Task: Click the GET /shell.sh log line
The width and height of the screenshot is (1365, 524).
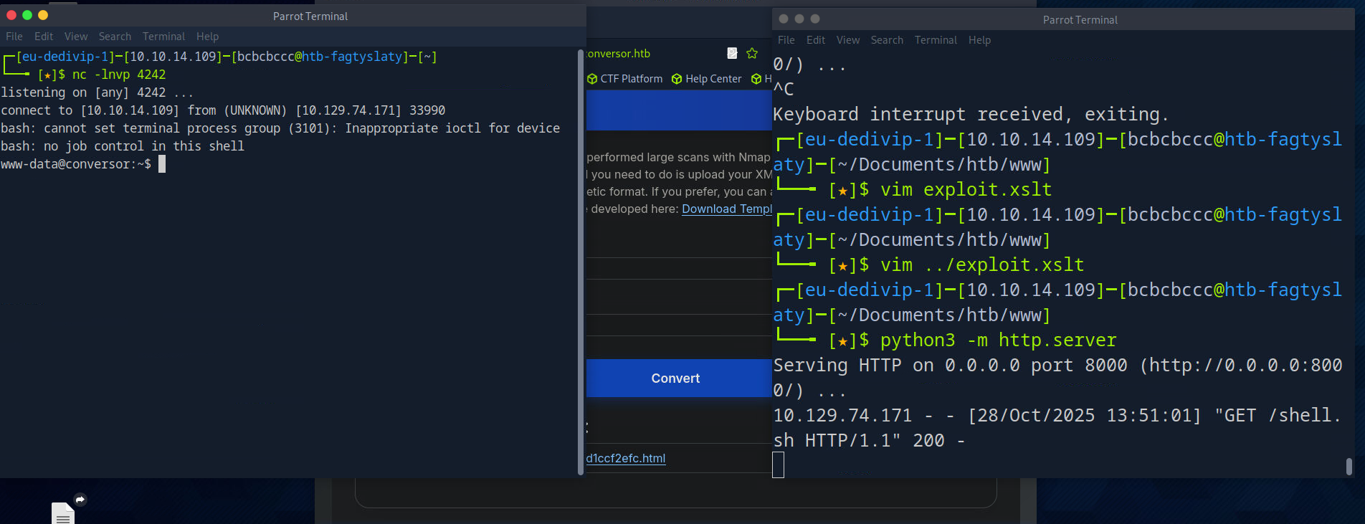Action: coord(1057,428)
